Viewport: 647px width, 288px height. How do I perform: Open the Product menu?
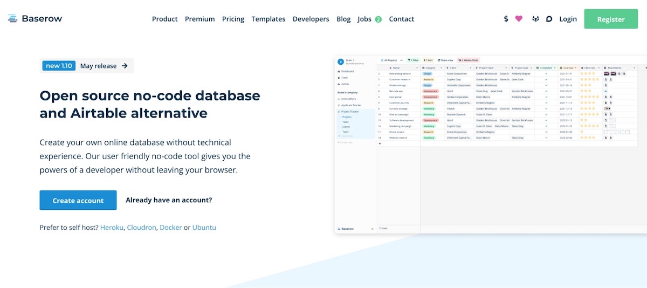click(x=164, y=19)
